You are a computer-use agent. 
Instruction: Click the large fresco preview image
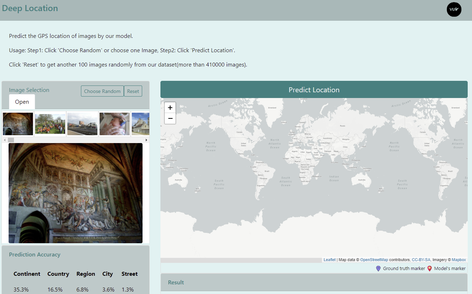(76, 193)
